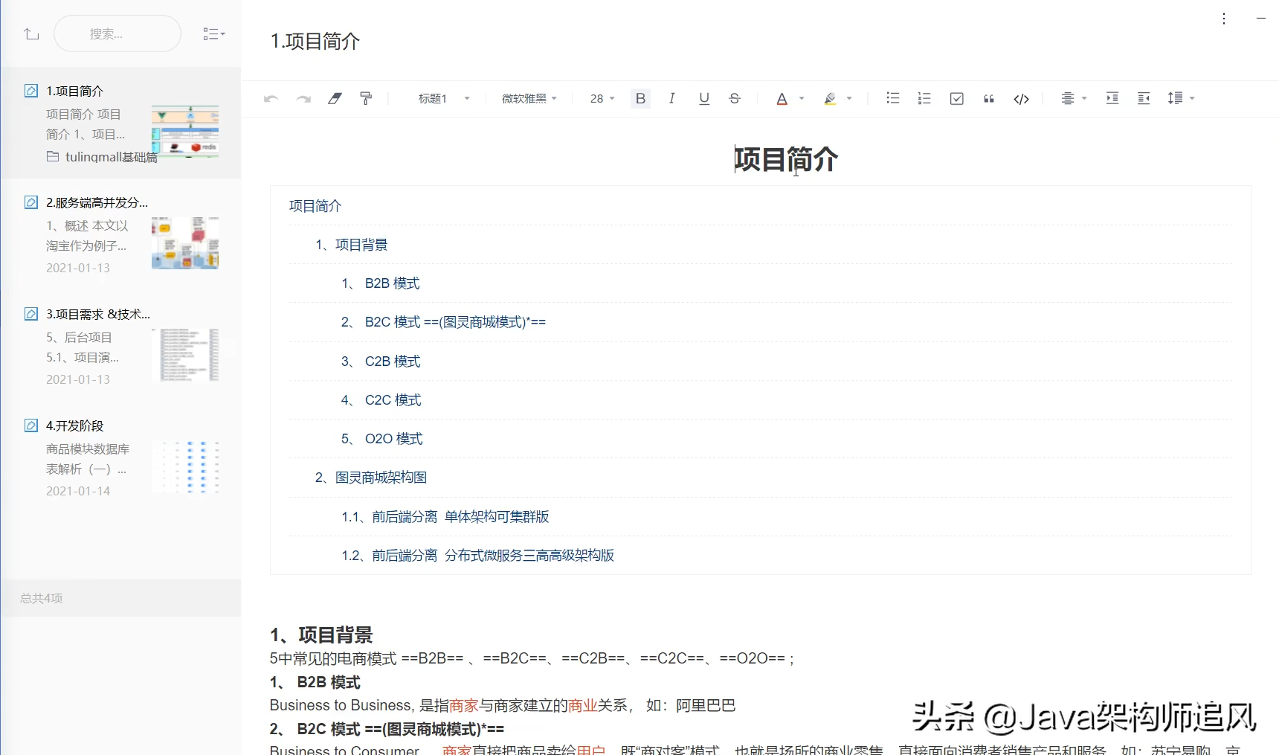
Task: Toggle italic formatting
Action: pos(671,98)
